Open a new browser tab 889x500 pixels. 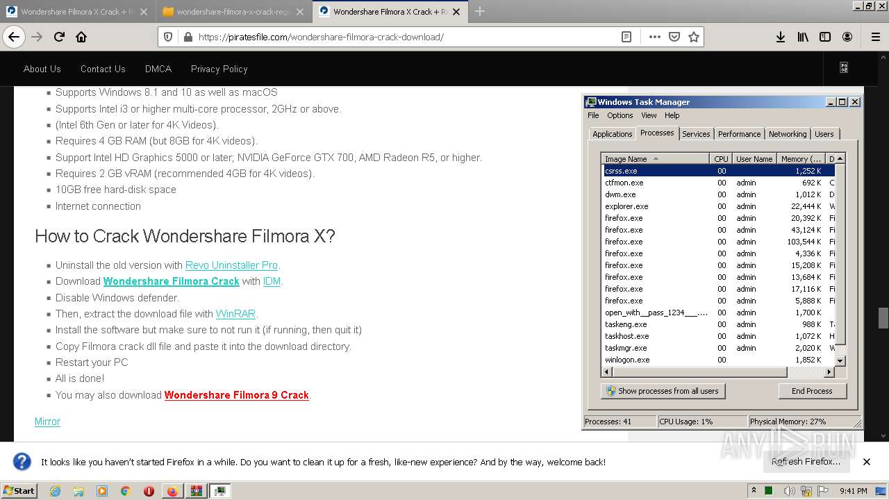point(480,11)
